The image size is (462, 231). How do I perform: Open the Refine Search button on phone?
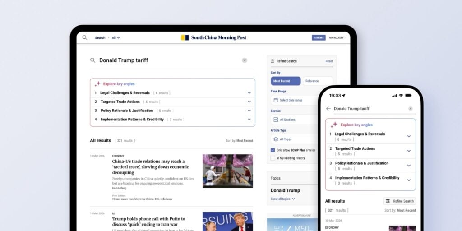pyautogui.click(x=400, y=201)
